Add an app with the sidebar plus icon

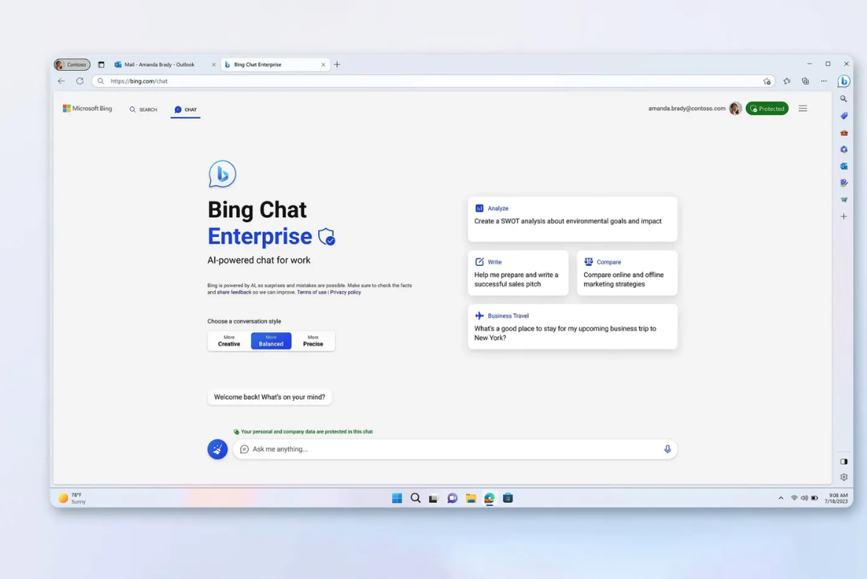coord(844,216)
